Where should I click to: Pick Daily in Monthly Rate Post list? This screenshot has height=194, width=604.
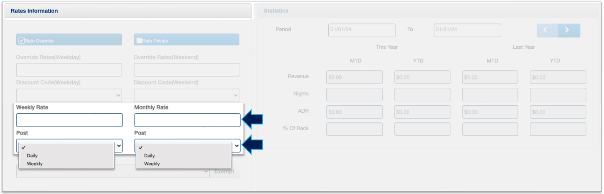[150, 156]
